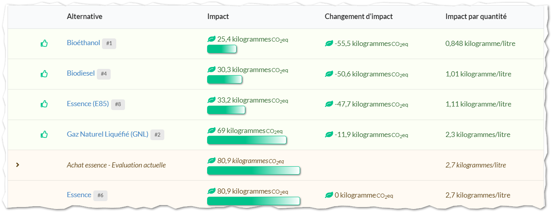Click the thumbs-up icon for Essence (E85)

(44, 104)
